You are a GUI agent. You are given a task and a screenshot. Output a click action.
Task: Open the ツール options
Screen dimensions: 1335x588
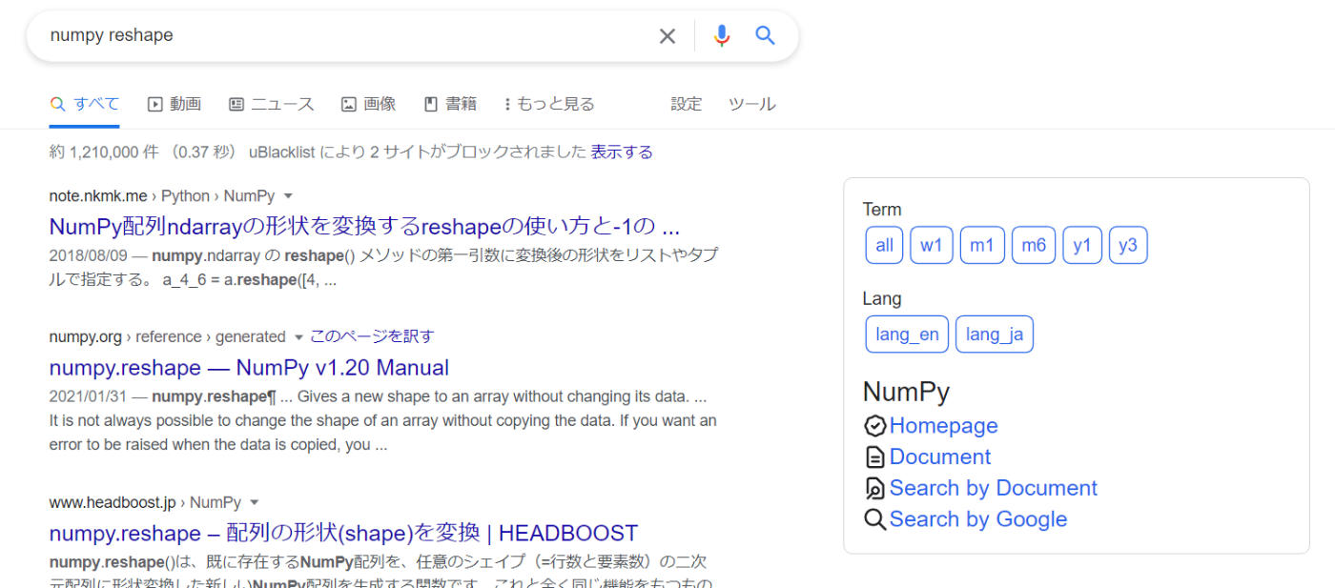click(752, 104)
